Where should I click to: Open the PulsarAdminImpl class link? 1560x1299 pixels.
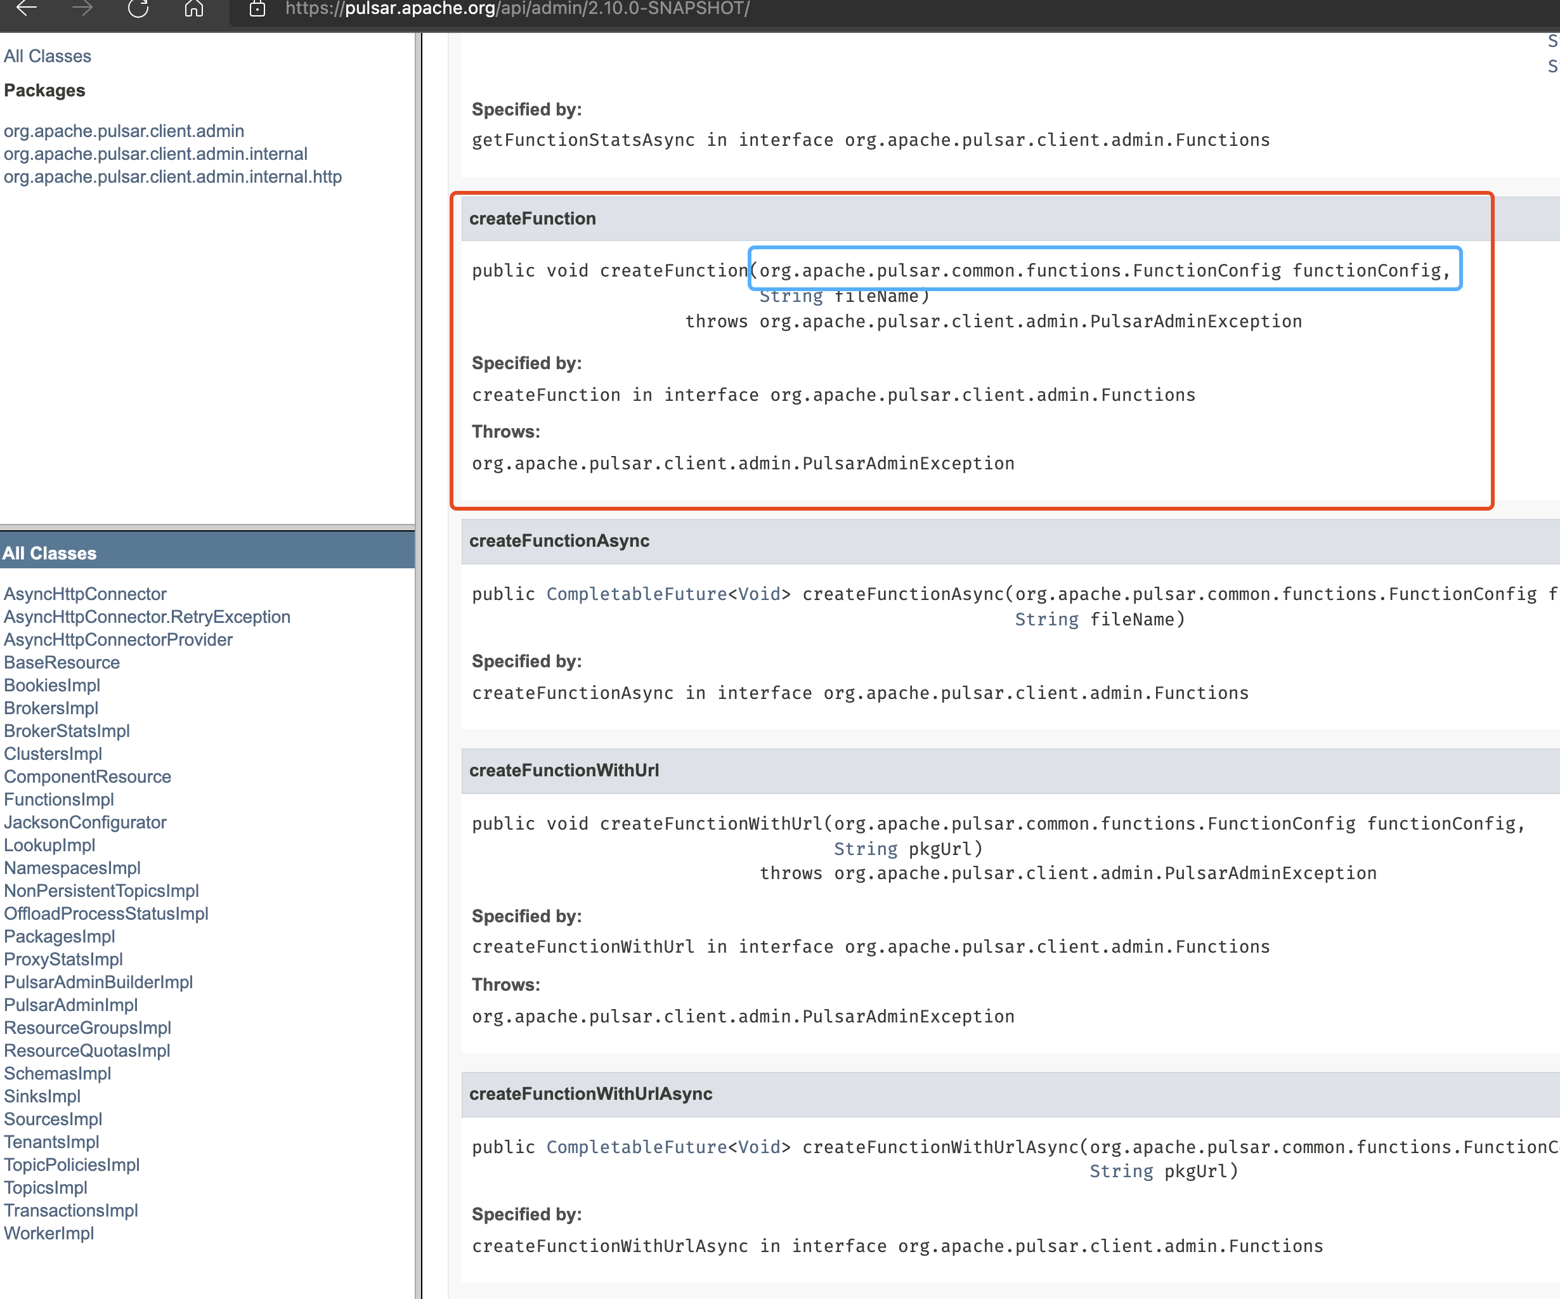point(70,1005)
